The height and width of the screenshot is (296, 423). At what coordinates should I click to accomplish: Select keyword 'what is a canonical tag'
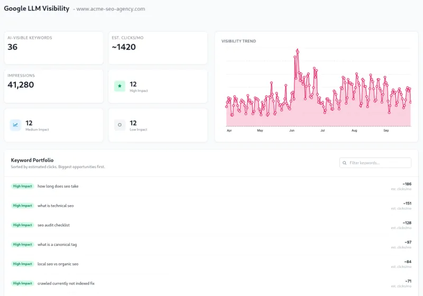(x=57, y=245)
